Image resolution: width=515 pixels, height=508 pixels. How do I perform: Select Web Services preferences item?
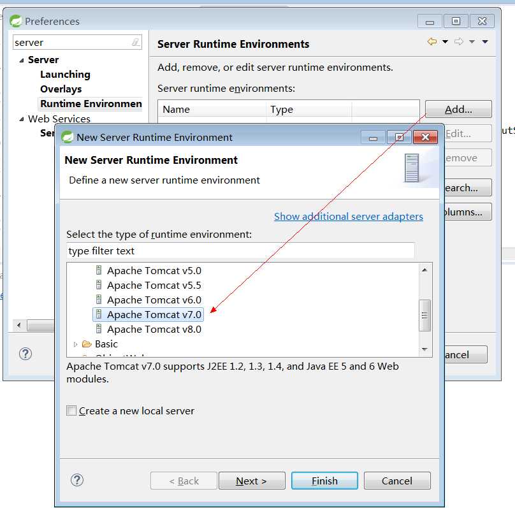(59, 119)
